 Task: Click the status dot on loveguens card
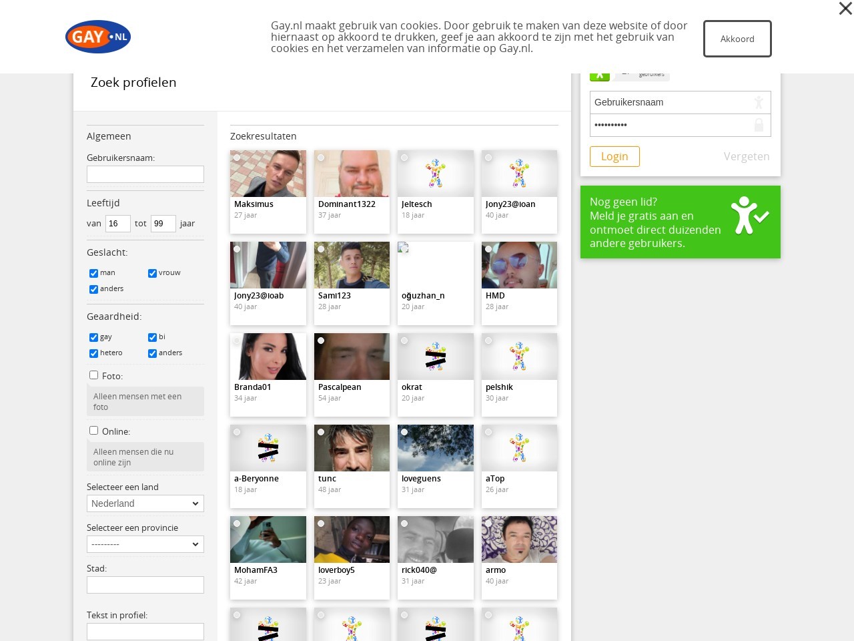(404, 432)
